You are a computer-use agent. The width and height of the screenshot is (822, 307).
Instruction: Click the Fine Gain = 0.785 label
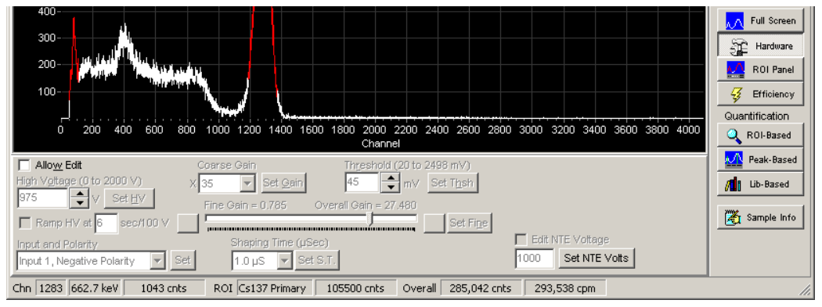pyautogui.click(x=245, y=205)
